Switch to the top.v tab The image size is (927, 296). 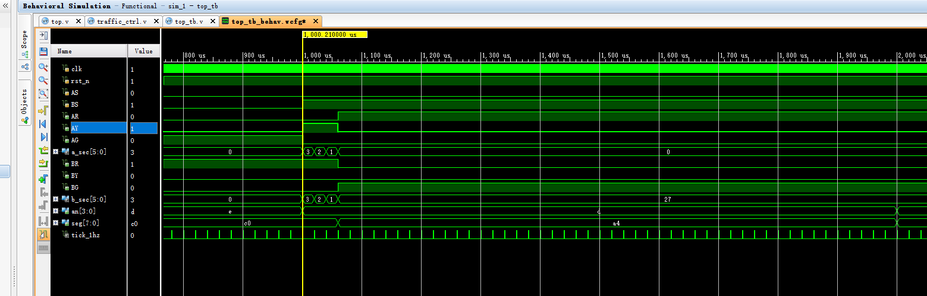pos(59,21)
